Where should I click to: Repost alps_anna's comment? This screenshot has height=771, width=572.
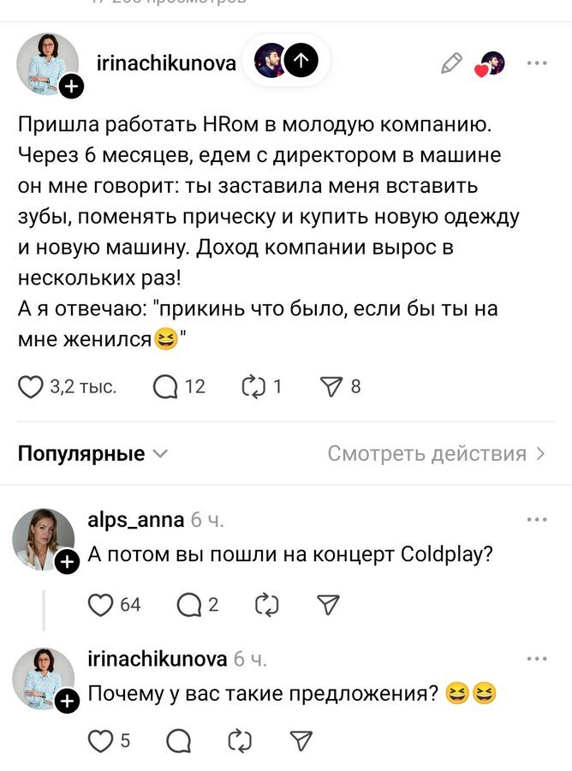[267, 605]
